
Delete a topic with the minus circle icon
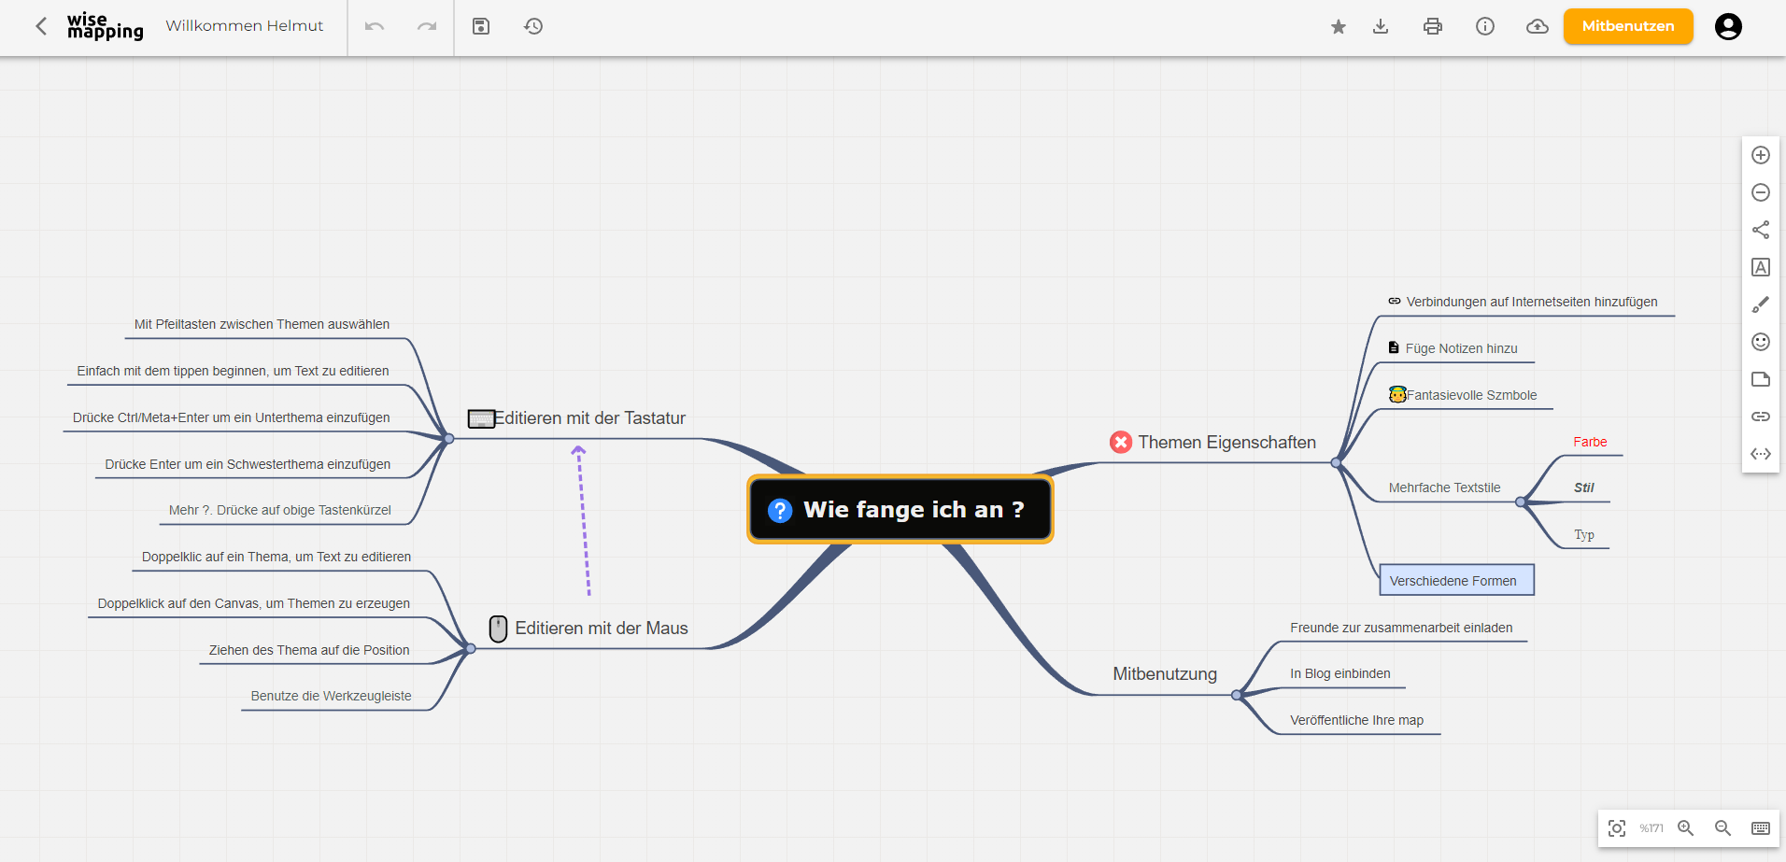(1761, 192)
